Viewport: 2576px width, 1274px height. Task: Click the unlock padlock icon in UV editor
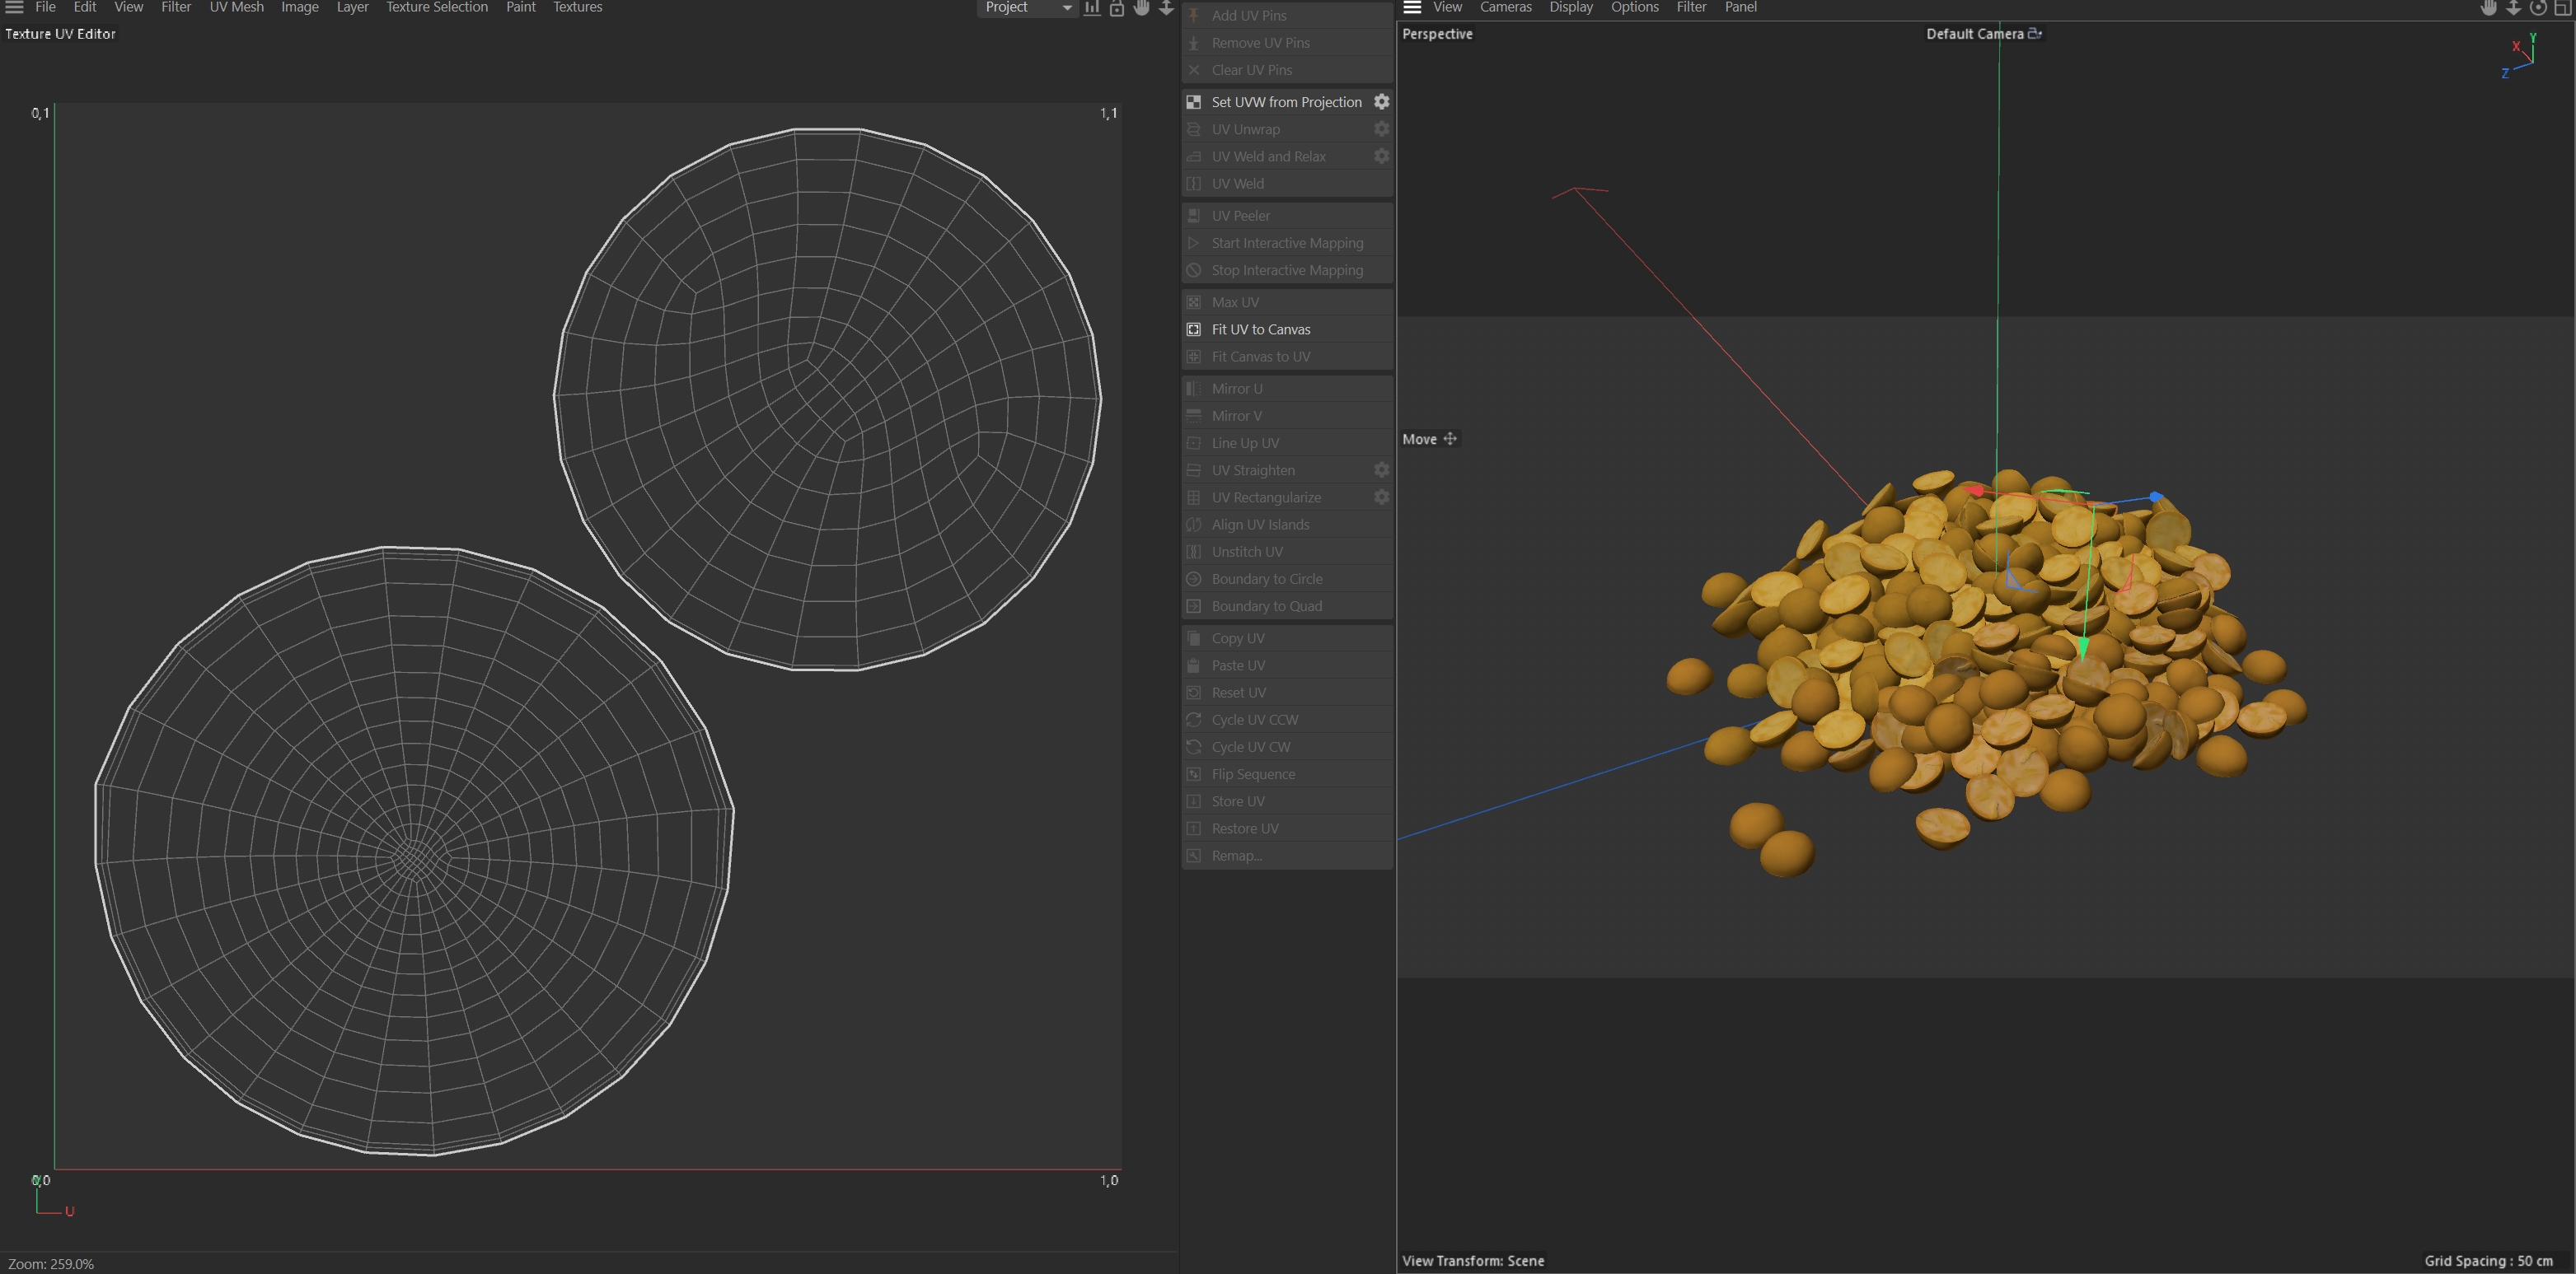point(1117,8)
